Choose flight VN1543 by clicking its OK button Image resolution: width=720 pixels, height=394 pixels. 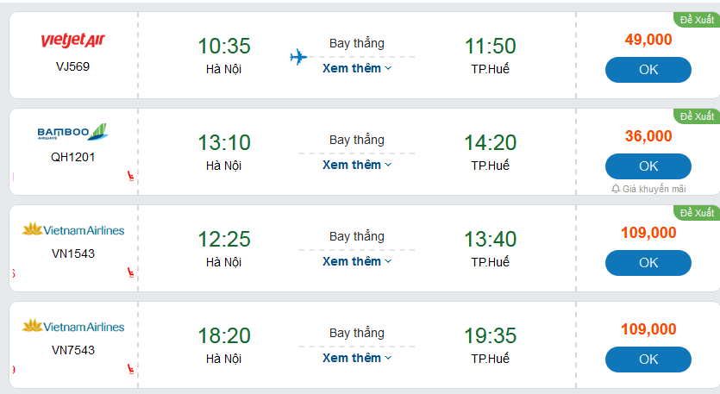(x=648, y=262)
